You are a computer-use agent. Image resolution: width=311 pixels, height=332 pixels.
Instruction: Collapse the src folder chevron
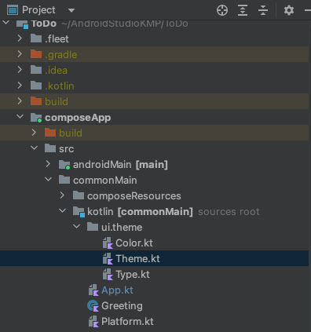coord(34,148)
